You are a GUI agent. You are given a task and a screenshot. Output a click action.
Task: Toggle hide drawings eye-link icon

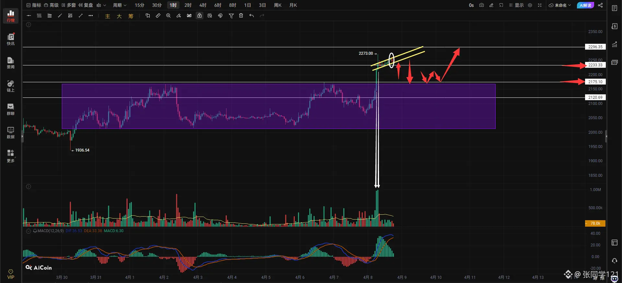click(220, 16)
